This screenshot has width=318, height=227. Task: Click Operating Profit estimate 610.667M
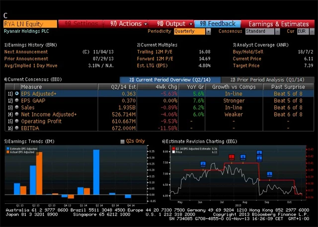(x=124, y=121)
